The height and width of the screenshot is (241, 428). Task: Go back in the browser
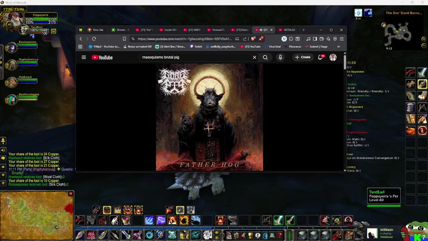[81, 39]
